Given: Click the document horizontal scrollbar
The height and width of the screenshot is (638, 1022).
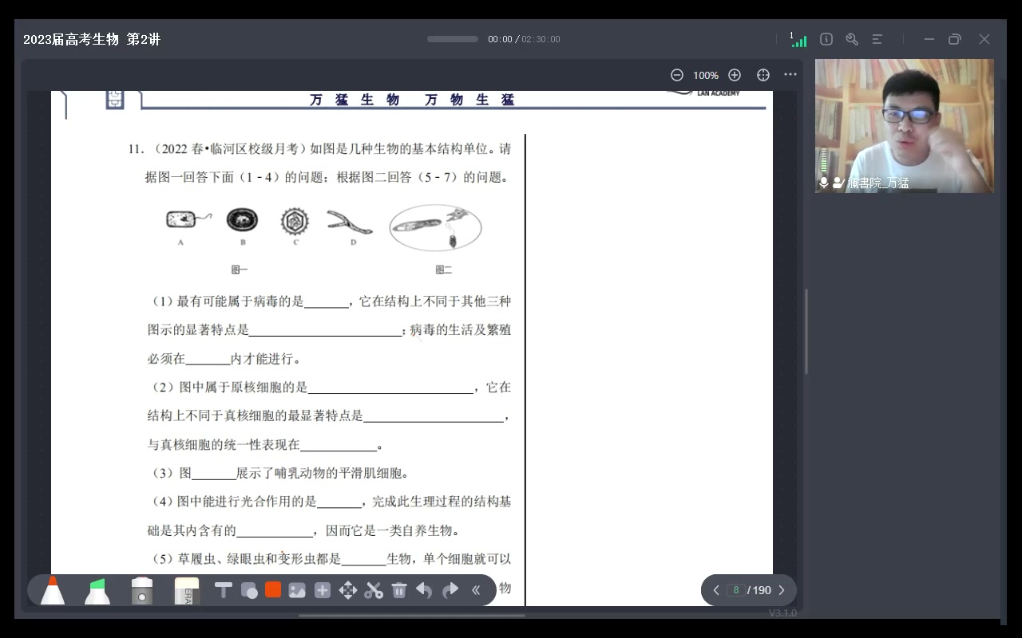Looking at the screenshot, I should pyautogui.click(x=412, y=615).
